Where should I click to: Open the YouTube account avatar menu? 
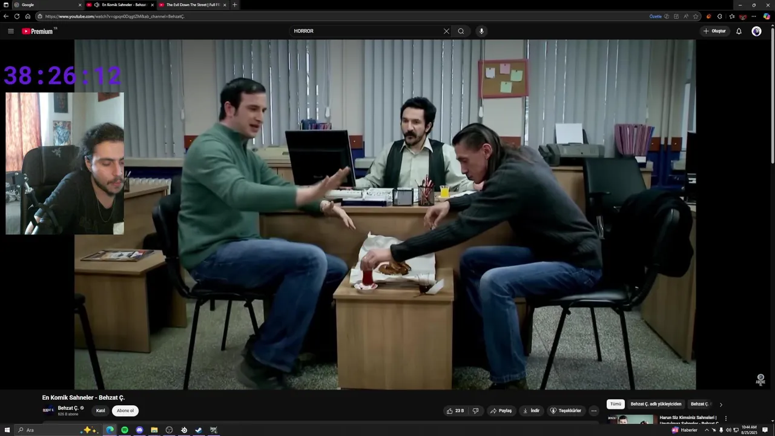click(x=756, y=31)
